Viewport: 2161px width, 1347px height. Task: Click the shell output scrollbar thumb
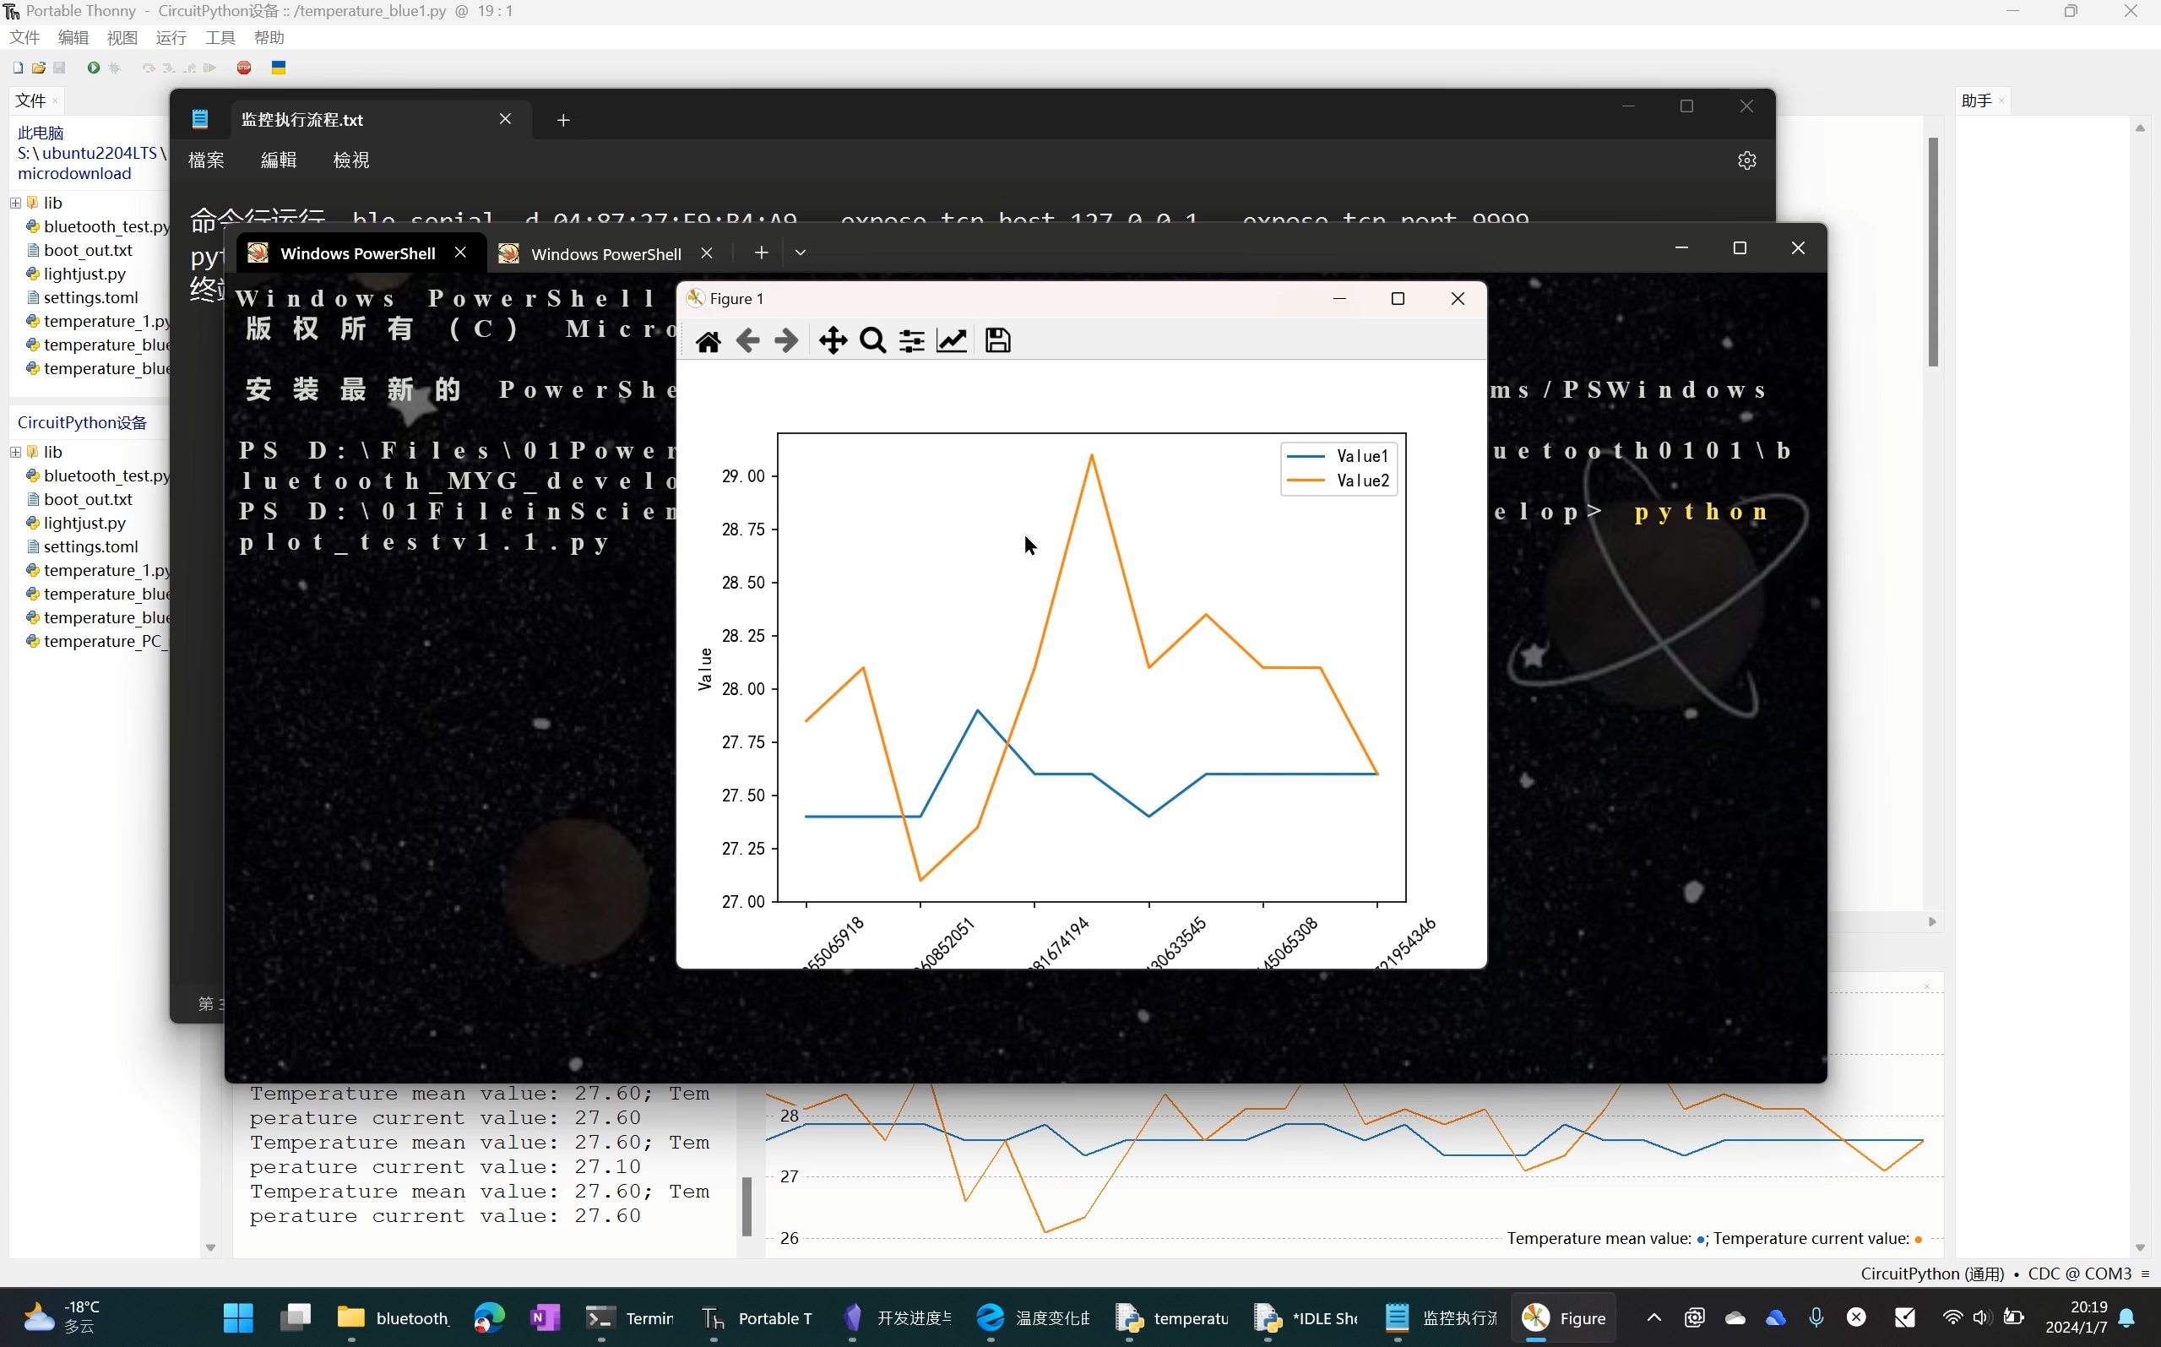point(747,1206)
